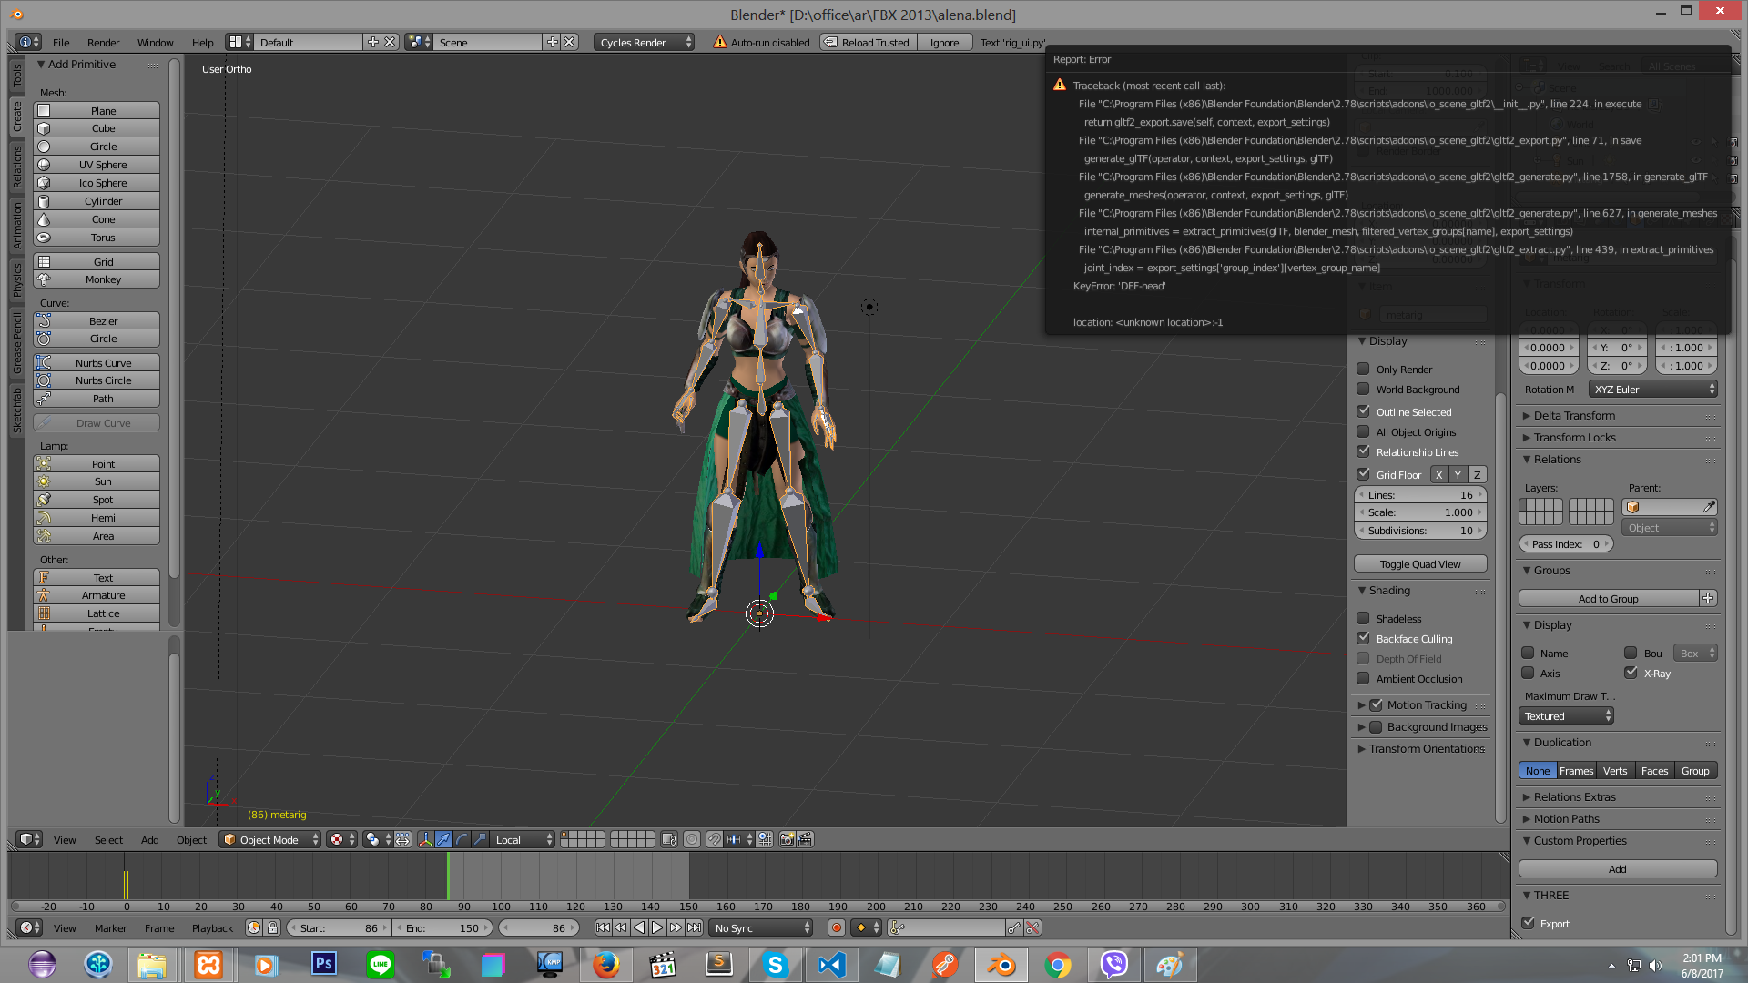Enable scale manipulator icon
1748x983 pixels.
(x=480, y=839)
